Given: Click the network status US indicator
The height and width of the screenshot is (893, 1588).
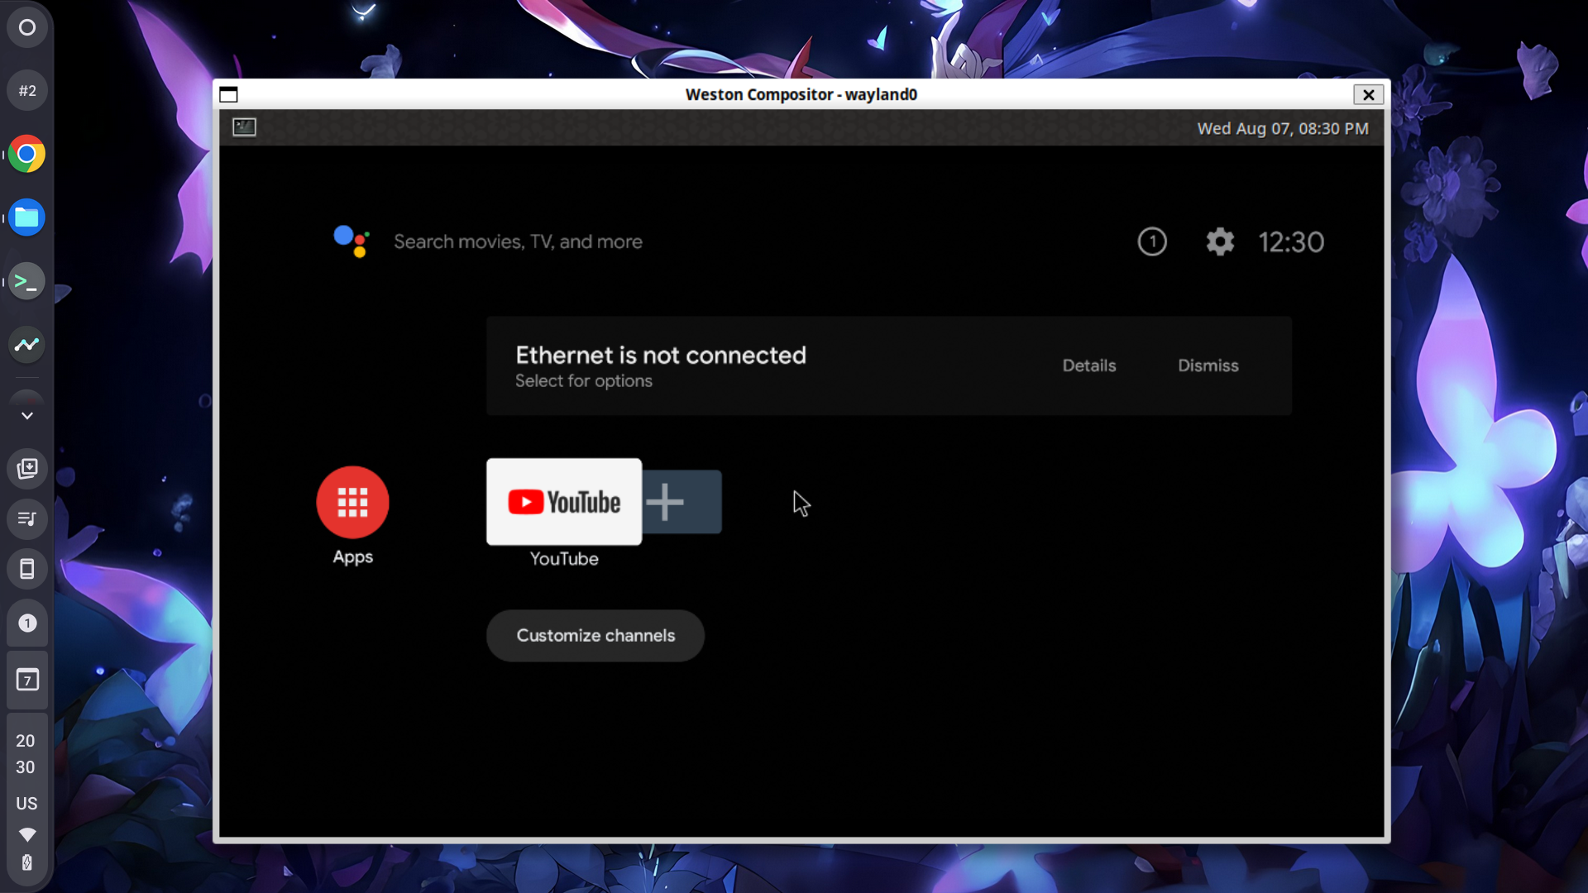Looking at the screenshot, I should tap(26, 804).
